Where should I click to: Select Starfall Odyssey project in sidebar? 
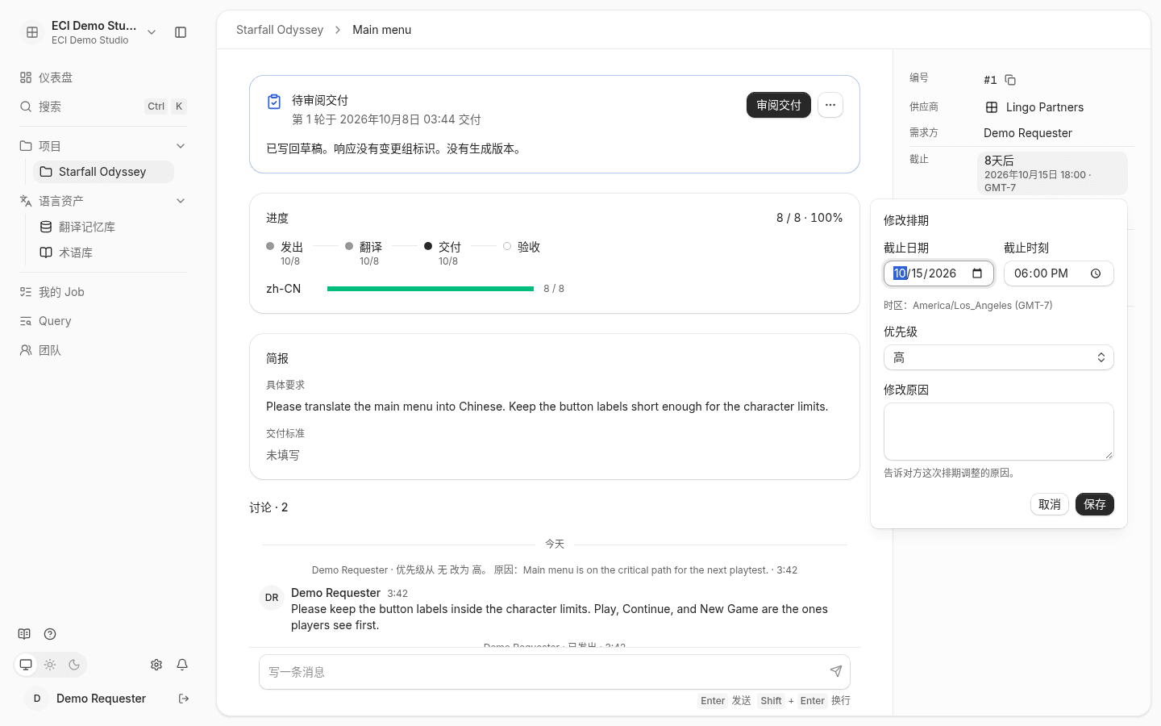point(103,172)
